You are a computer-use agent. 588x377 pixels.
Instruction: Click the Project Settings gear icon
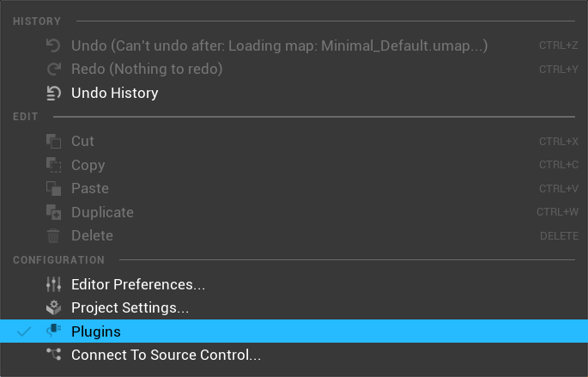[x=53, y=307]
